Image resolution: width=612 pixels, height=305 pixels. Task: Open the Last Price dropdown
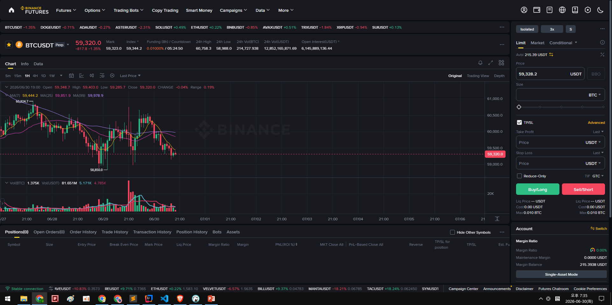point(130,76)
